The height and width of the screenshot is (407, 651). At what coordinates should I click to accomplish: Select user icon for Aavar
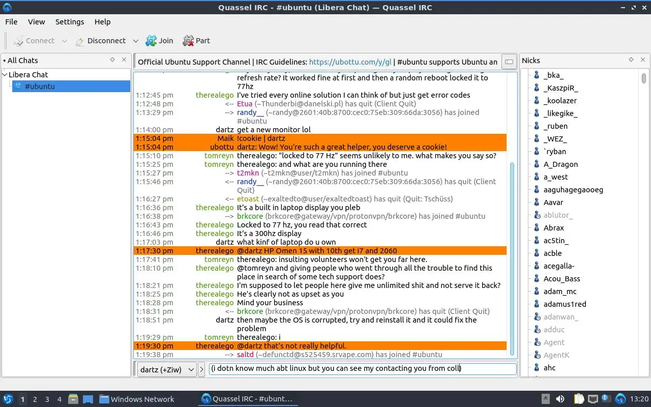(536, 202)
